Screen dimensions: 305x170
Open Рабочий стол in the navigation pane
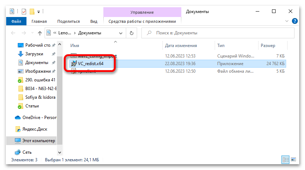(x=38, y=45)
